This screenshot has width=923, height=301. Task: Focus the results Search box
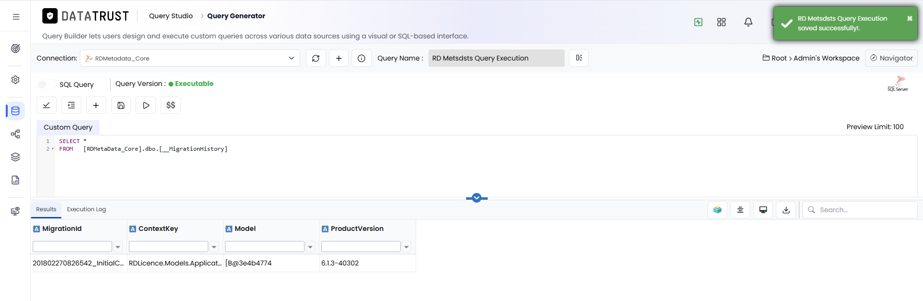(860, 210)
